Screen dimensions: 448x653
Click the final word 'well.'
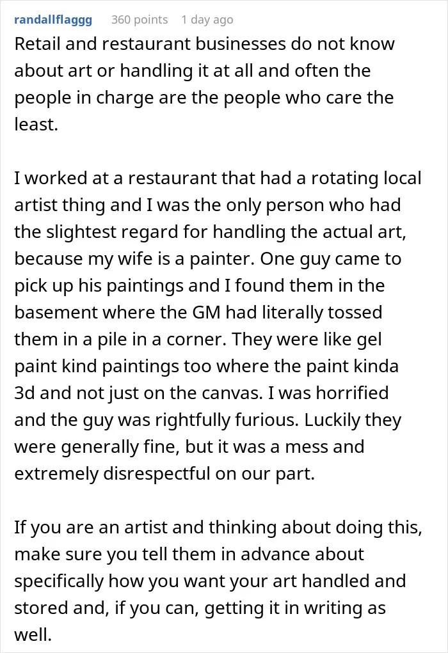tap(33, 634)
